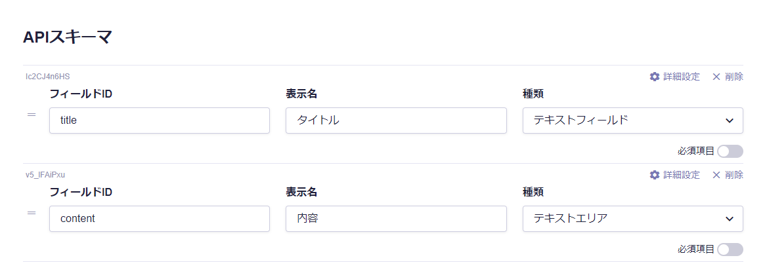Click the フィールドID input containing content

(x=160, y=219)
